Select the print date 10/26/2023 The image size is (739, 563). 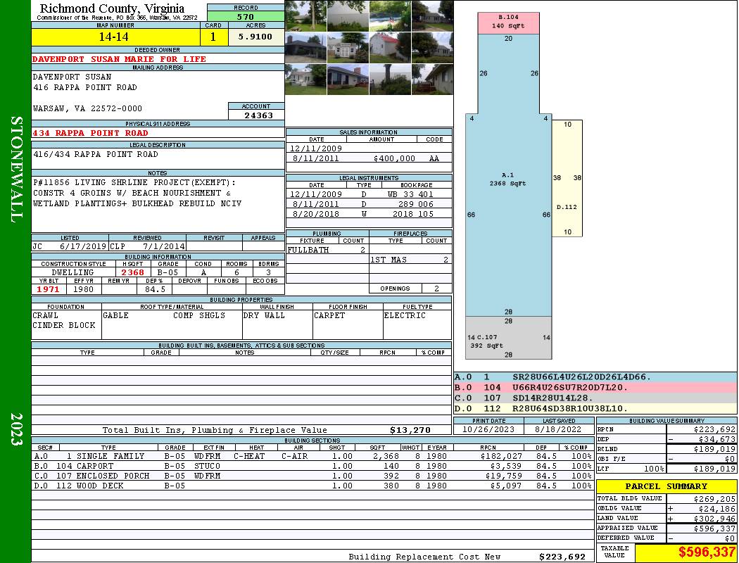488,430
